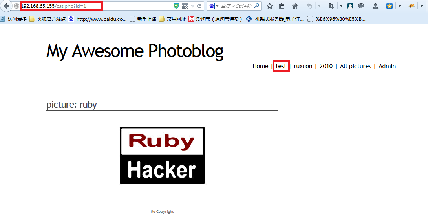Open the %E6%96%B0%E5%B... bookmark
Image resolution: width=428 pixels, height=216 pixels.
[x=336, y=19]
